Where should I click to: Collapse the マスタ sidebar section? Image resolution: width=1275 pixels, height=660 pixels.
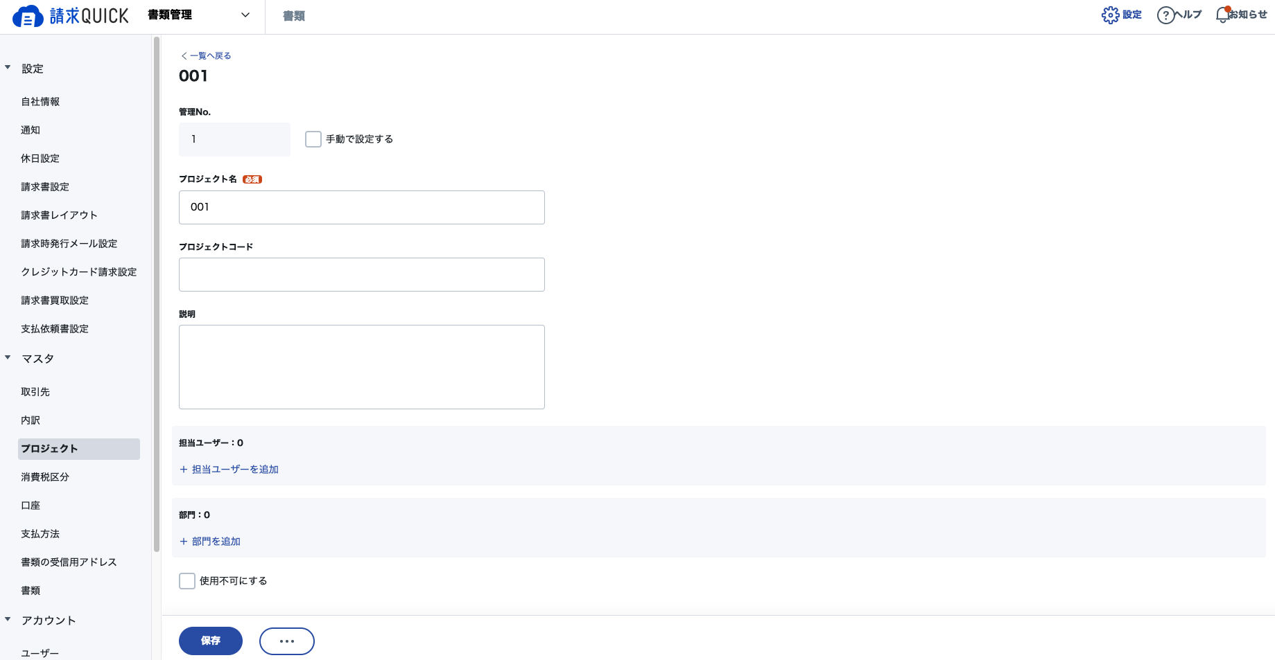[x=8, y=358]
